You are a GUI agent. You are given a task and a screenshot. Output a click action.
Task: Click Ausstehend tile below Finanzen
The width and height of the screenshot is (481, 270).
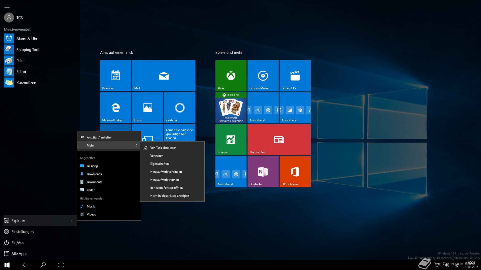(x=231, y=172)
